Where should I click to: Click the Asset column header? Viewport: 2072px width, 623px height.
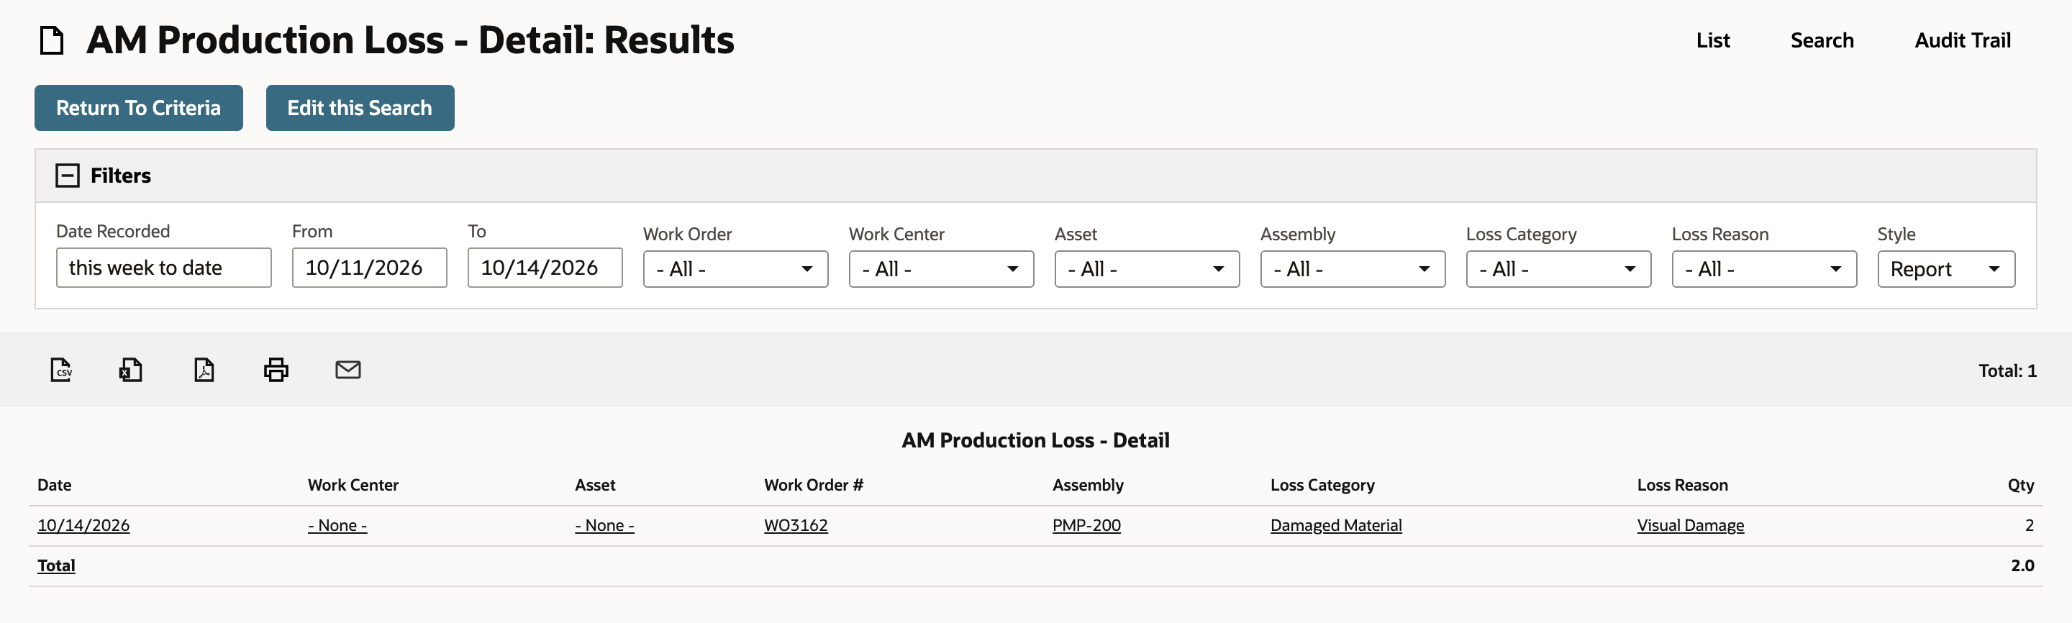pos(594,485)
